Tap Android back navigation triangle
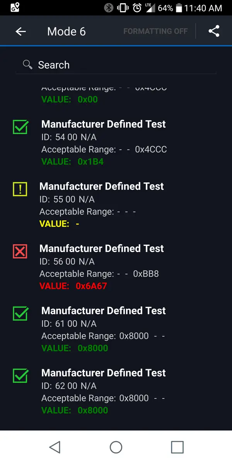This screenshot has height=464, width=232. click(55, 447)
